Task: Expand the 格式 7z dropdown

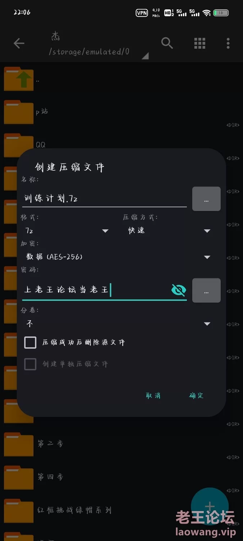Action: 67,230
